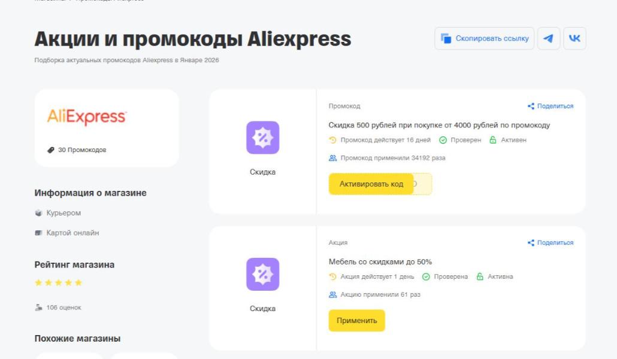Click the copy link icon

[x=446, y=38]
